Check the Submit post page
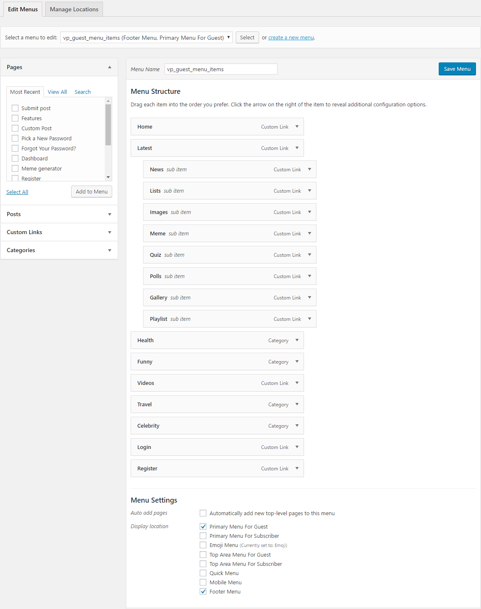Viewport: 481px width, 609px height. [15, 108]
